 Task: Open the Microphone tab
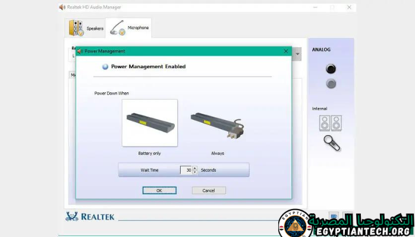129,28
